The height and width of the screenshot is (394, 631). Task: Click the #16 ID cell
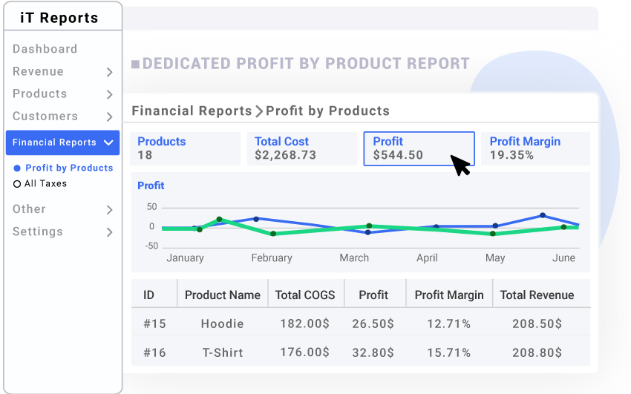pos(155,352)
